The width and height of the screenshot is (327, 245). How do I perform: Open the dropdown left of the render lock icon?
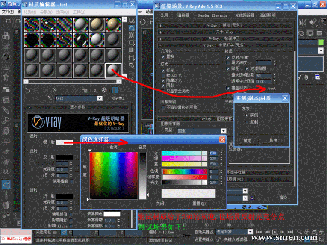point(245,198)
